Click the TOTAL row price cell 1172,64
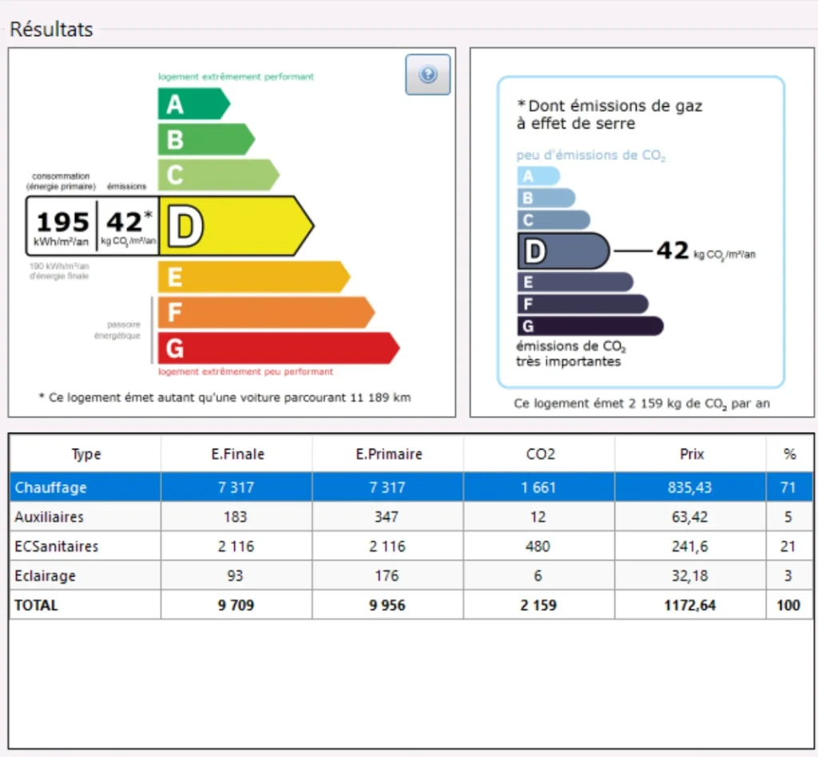Screen dimensions: 818x757 pos(690,605)
